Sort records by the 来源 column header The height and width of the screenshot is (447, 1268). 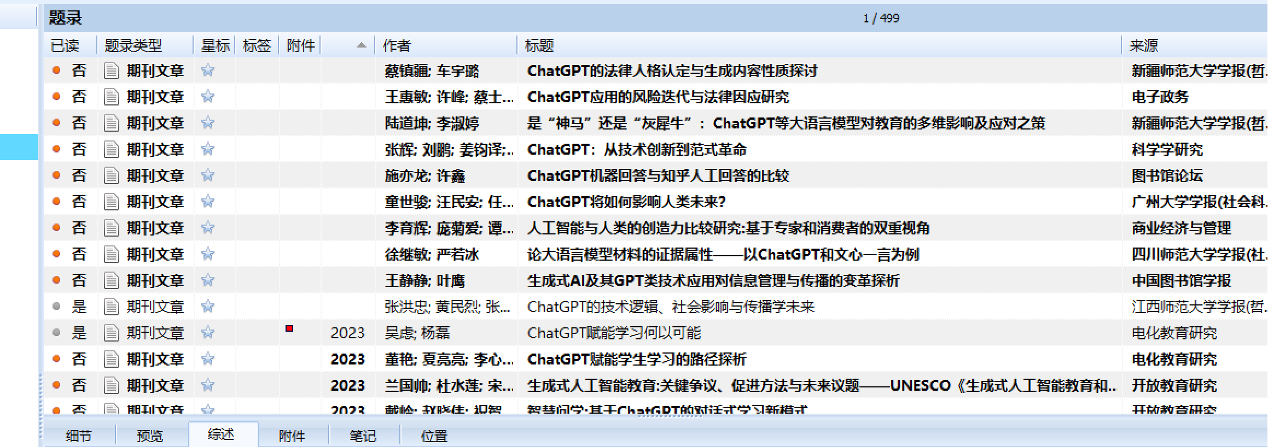click(x=1144, y=45)
